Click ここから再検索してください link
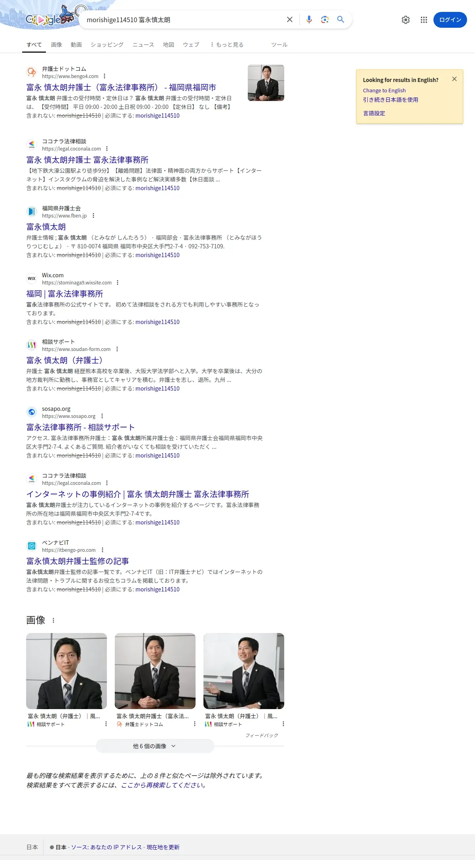The height and width of the screenshot is (860, 475). coord(163,785)
